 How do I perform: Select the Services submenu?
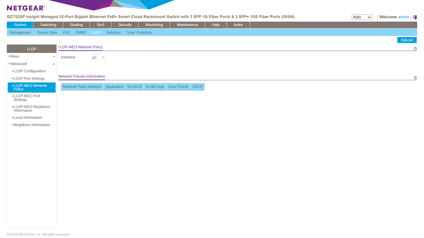(x=113, y=32)
